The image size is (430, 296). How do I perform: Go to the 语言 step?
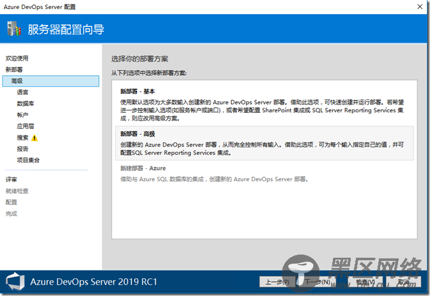(x=22, y=93)
